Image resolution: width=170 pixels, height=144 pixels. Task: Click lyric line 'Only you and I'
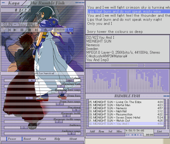[100, 24]
